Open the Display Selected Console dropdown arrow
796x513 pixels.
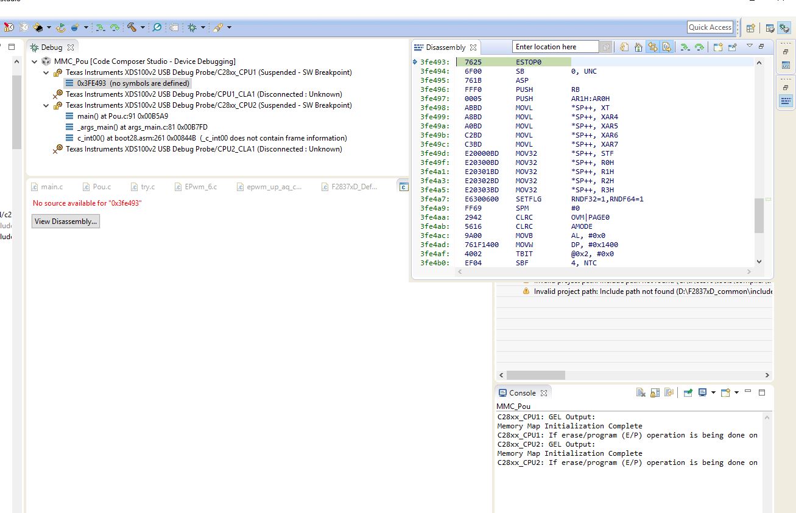click(713, 393)
